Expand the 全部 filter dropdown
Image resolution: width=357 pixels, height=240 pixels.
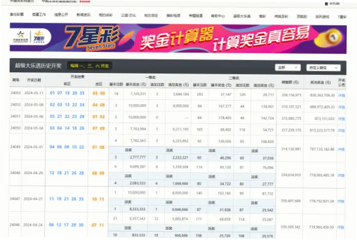pyautogui.click(x=288, y=68)
